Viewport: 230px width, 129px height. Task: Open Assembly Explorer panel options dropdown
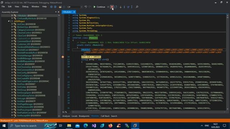point(56,12)
